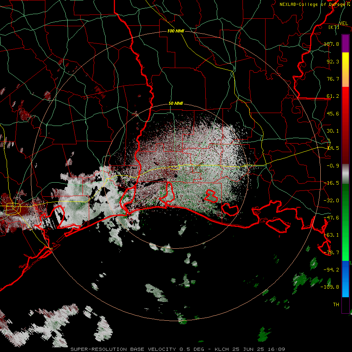
Task: Click the 61.2 legend value
Action: [333, 96]
